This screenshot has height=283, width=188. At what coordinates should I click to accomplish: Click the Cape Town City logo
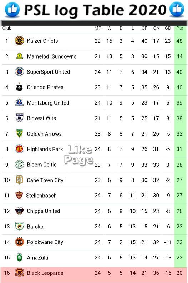click(19, 180)
